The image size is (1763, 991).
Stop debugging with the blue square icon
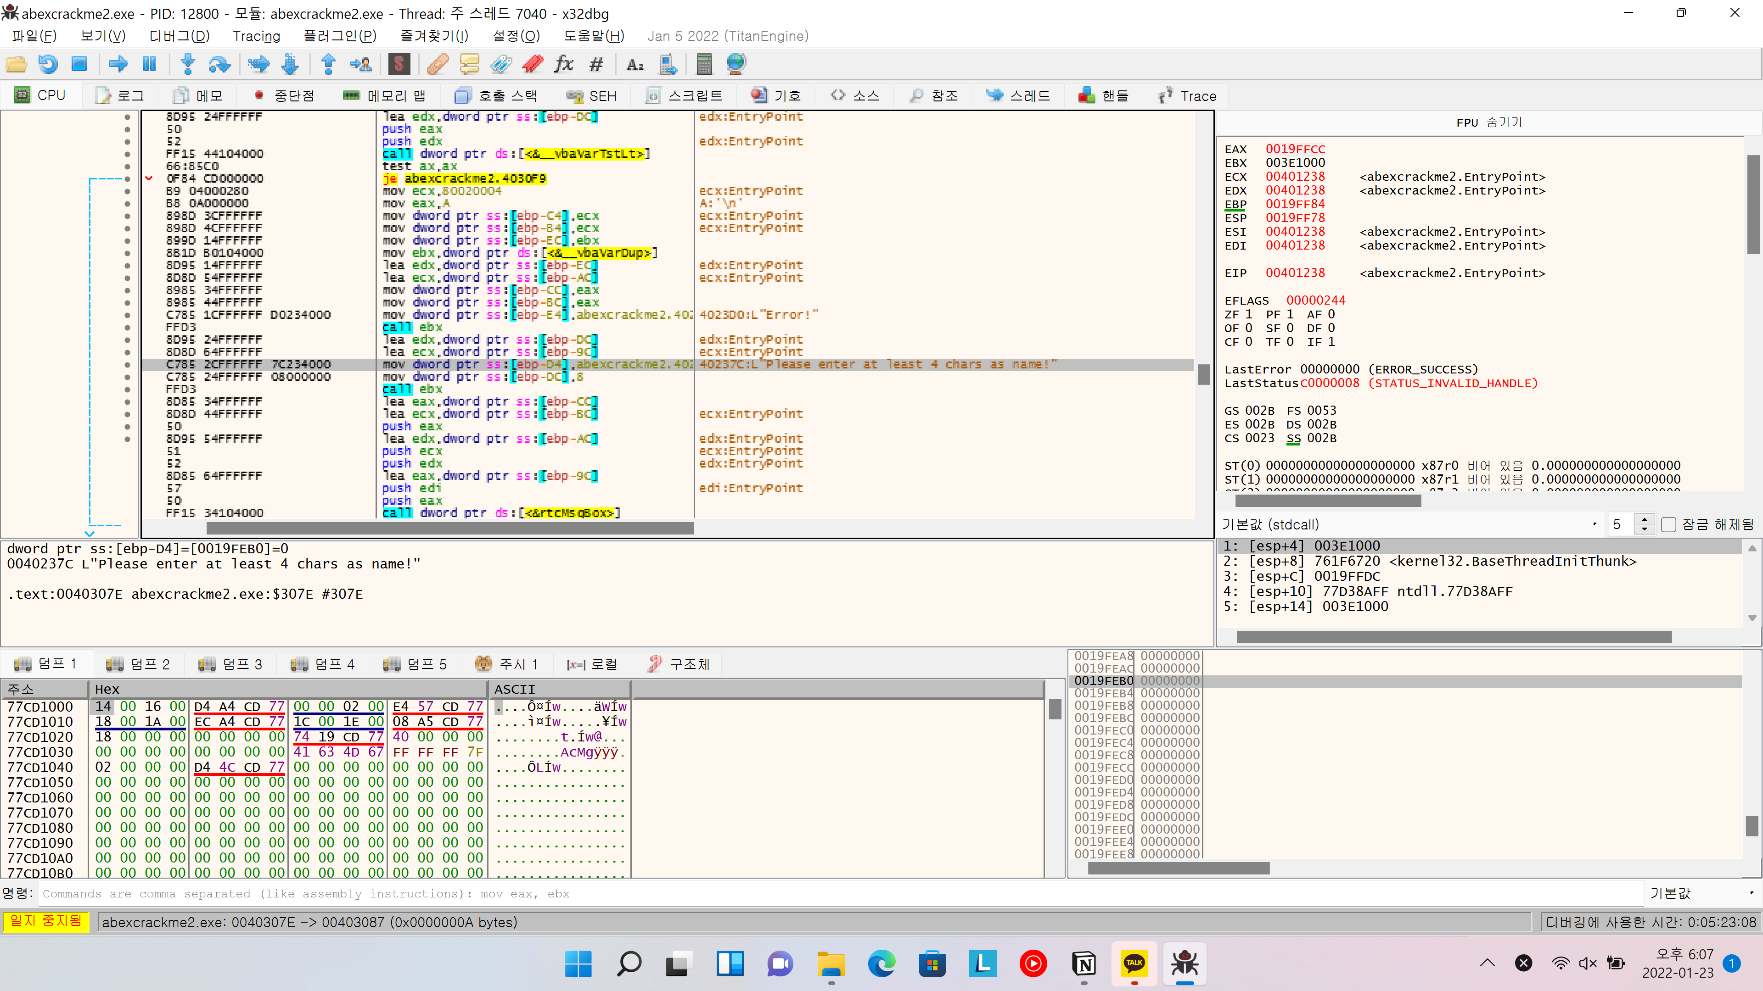point(79,64)
